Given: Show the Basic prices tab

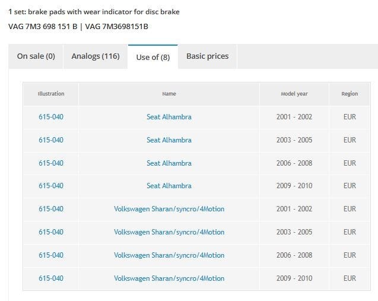Looking at the screenshot, I should [207, 56].
